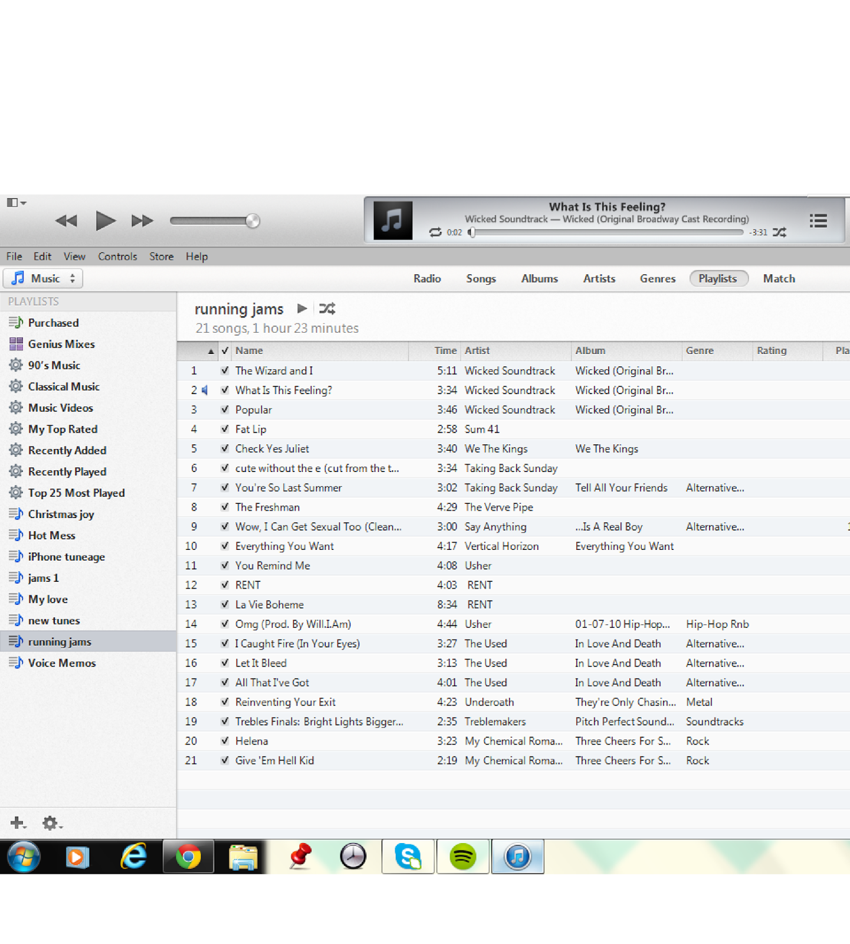The width and height of the screenshot is (850, 944).
Task: Select the Classical Music gear icon
Action: pyautogui.click(x=16, y=386)
